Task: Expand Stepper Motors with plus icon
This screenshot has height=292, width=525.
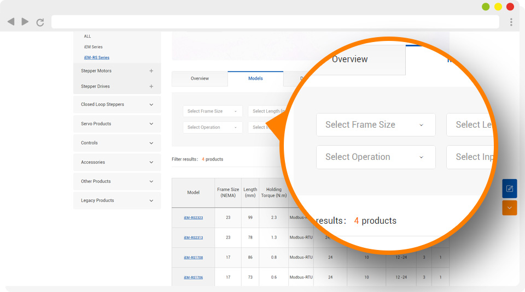Action: (x=151, y=71)
